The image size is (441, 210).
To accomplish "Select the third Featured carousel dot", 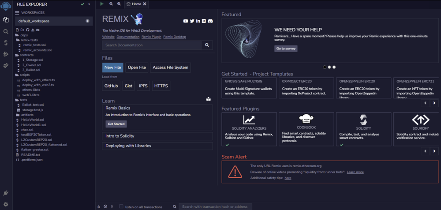I will point(334,67).
